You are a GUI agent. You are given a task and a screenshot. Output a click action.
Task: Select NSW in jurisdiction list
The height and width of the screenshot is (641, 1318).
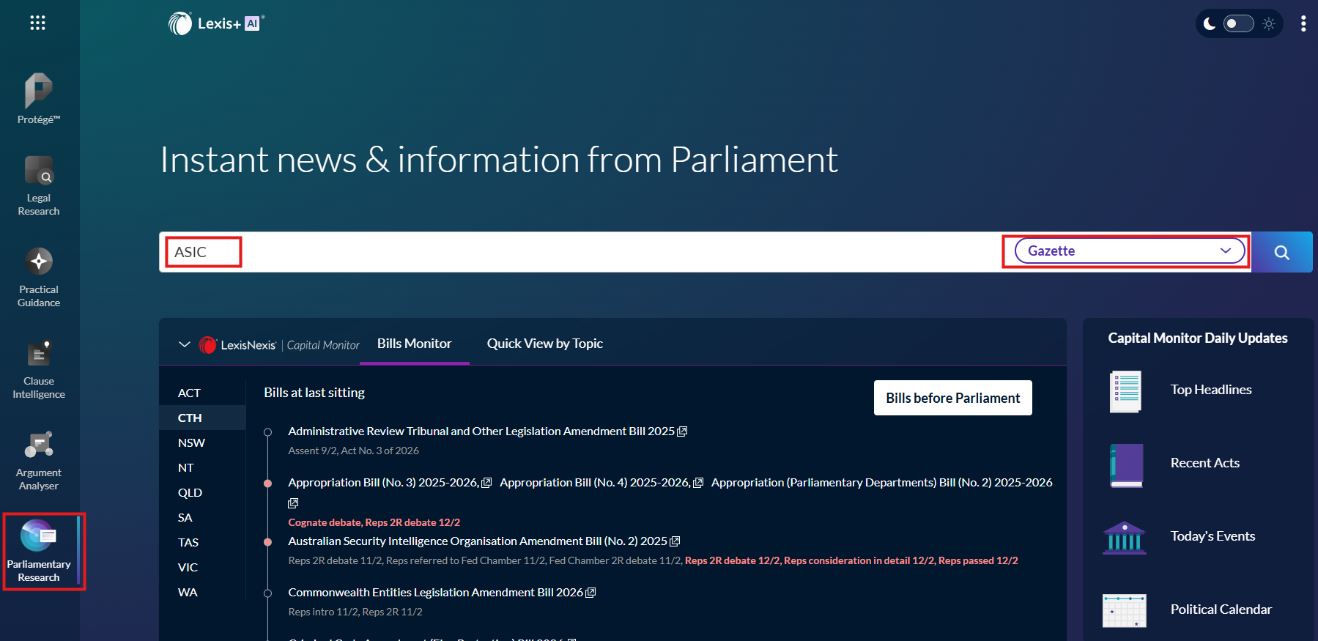191,442
